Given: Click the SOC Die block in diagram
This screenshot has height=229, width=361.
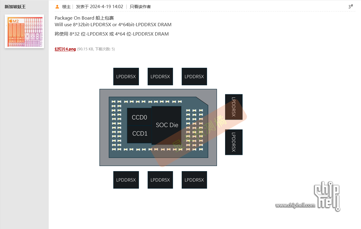Looking at the screenshot, I should (x=167, y=125).
